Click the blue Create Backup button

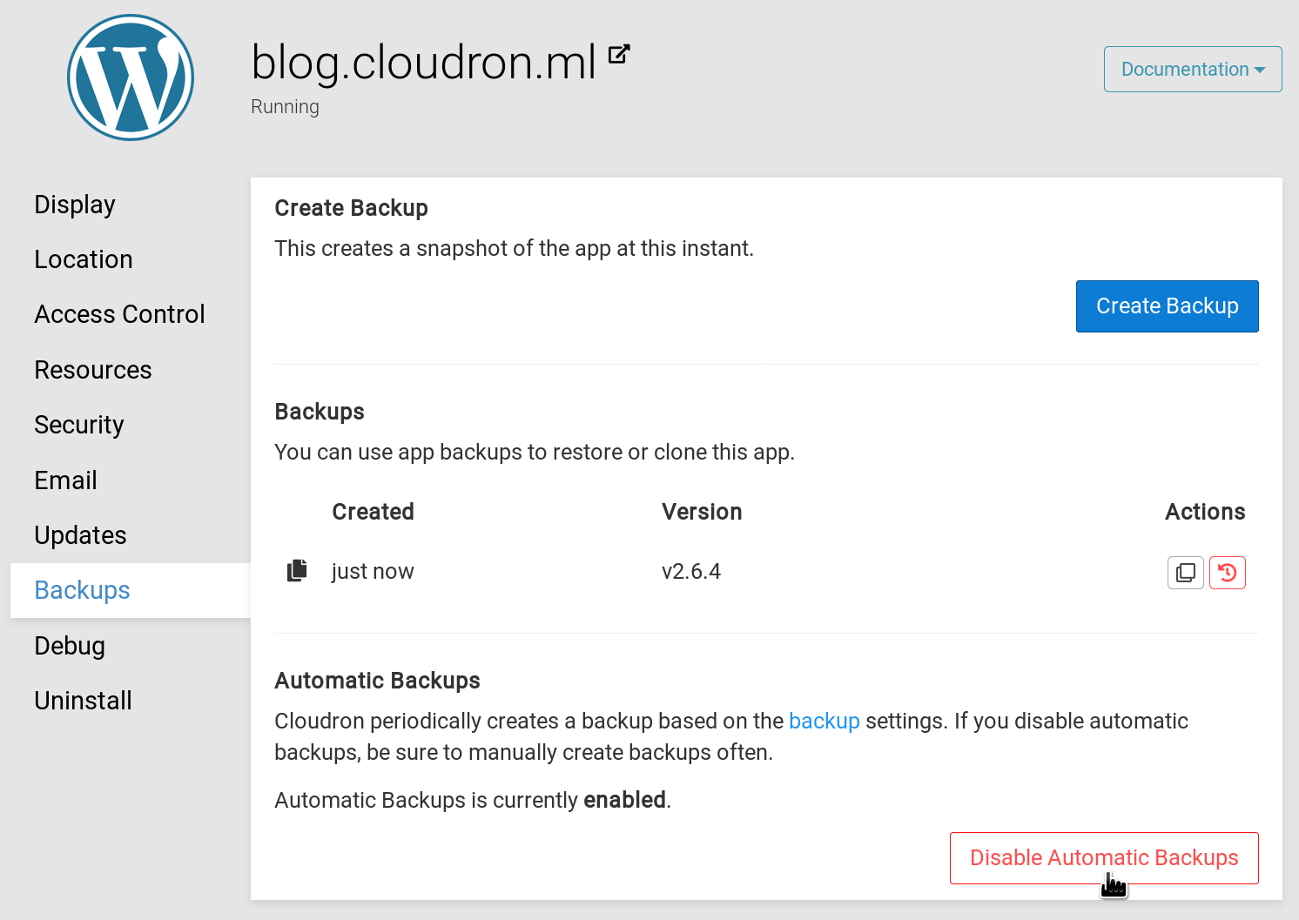[1167, 306]
